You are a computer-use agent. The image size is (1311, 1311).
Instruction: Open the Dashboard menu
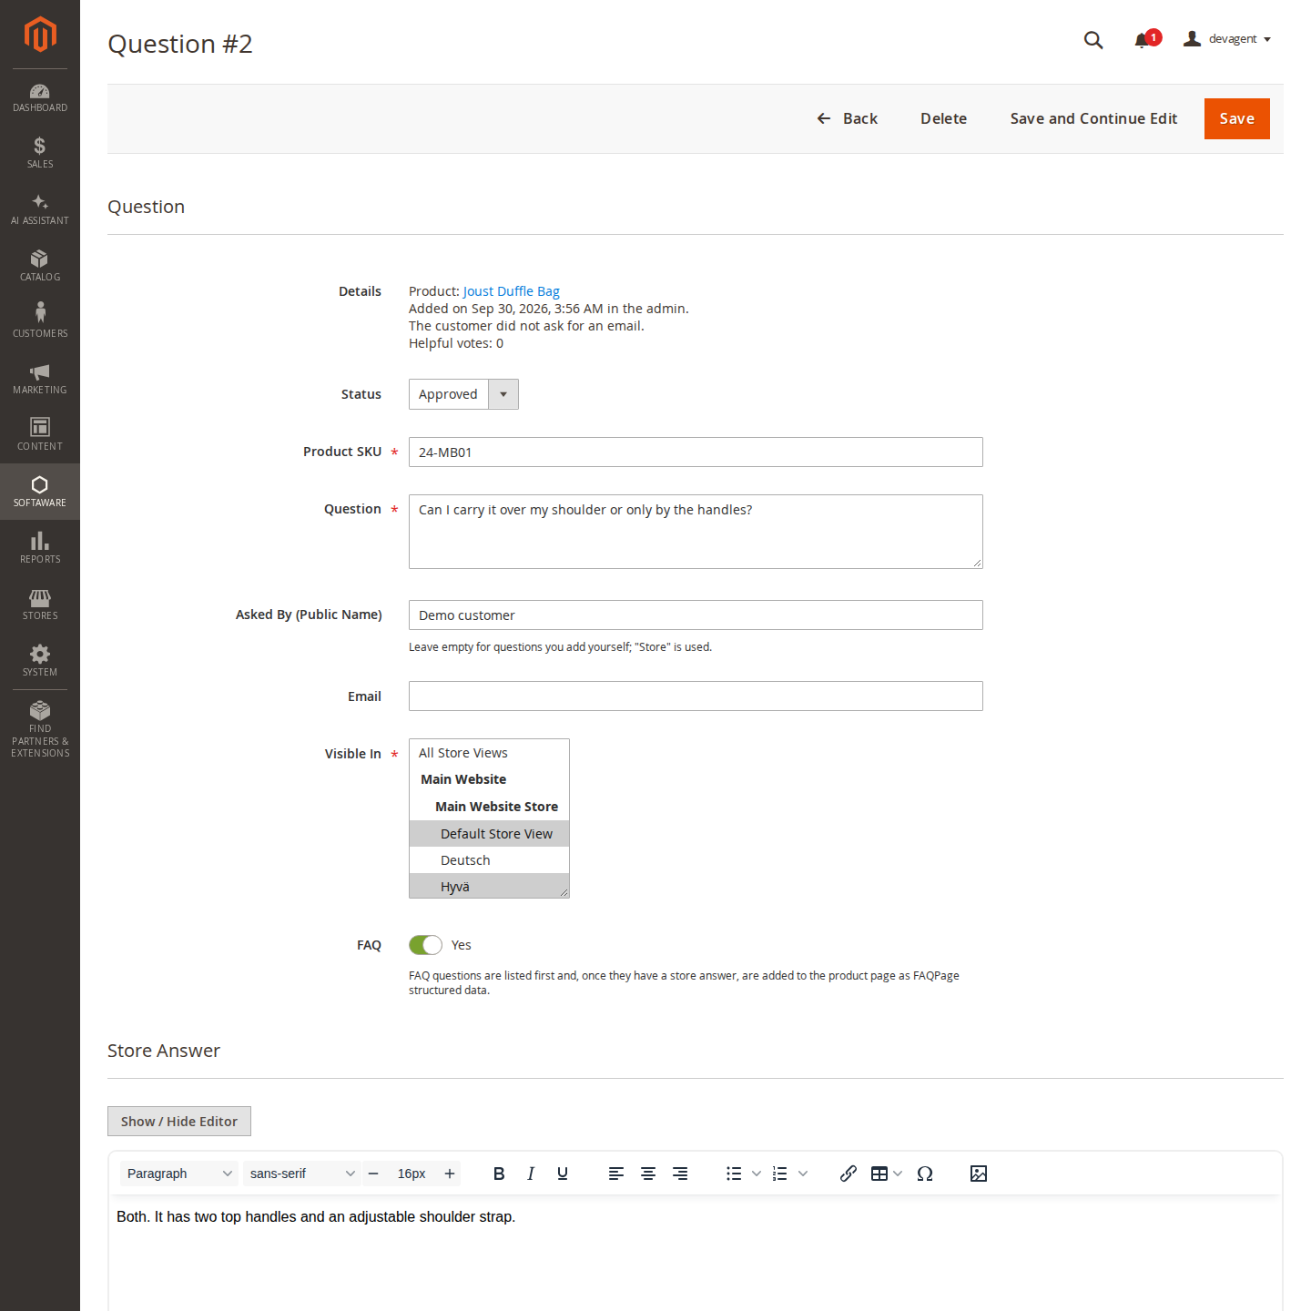(40, 97)
